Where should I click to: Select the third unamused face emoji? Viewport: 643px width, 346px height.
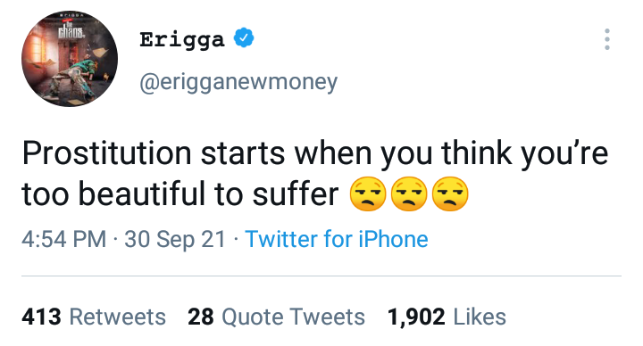450,194
